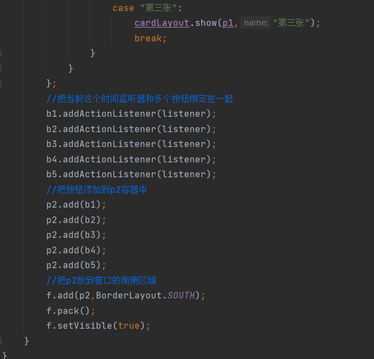Collapse fold marker beside switch closing brace

tap(1, 53)
